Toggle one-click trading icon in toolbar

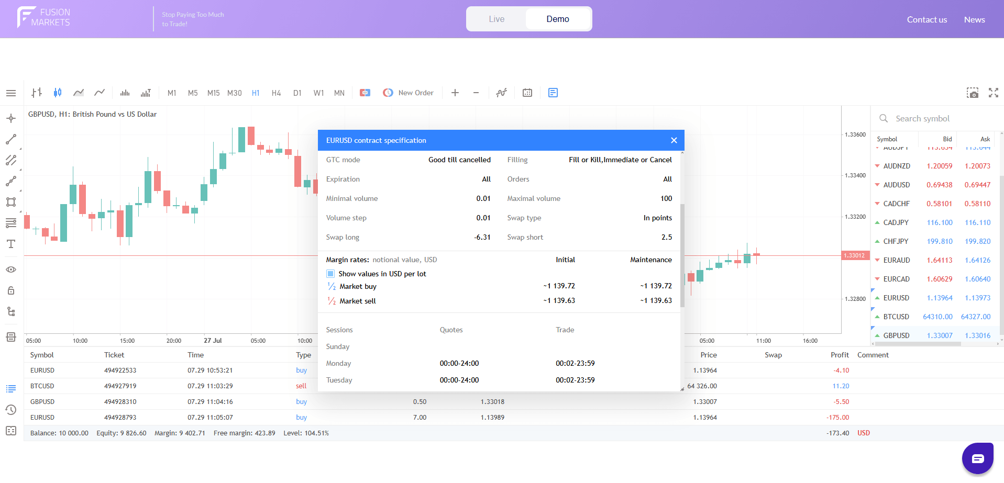(365, 93)
